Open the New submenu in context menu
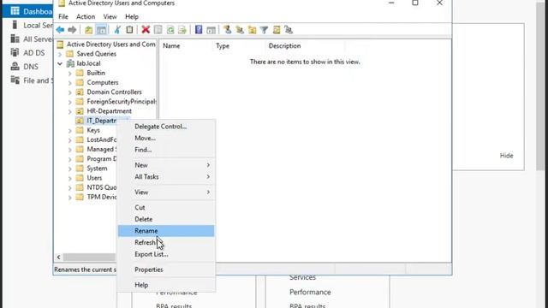Image resolution: width=548 pixels, height=308 pixels. (x=166, y=165)
